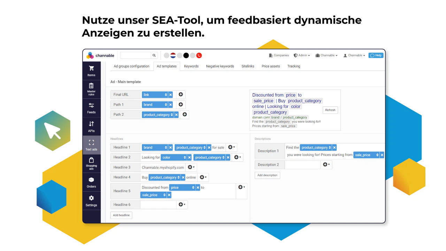Select the Ad templates tab
The width and height of the screenshot is (446, 251).
[x=167, y=66]
